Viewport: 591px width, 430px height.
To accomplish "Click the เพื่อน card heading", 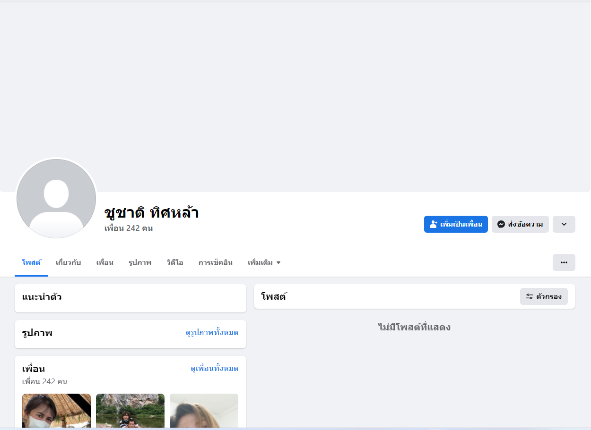I will [x=34, y=369].
